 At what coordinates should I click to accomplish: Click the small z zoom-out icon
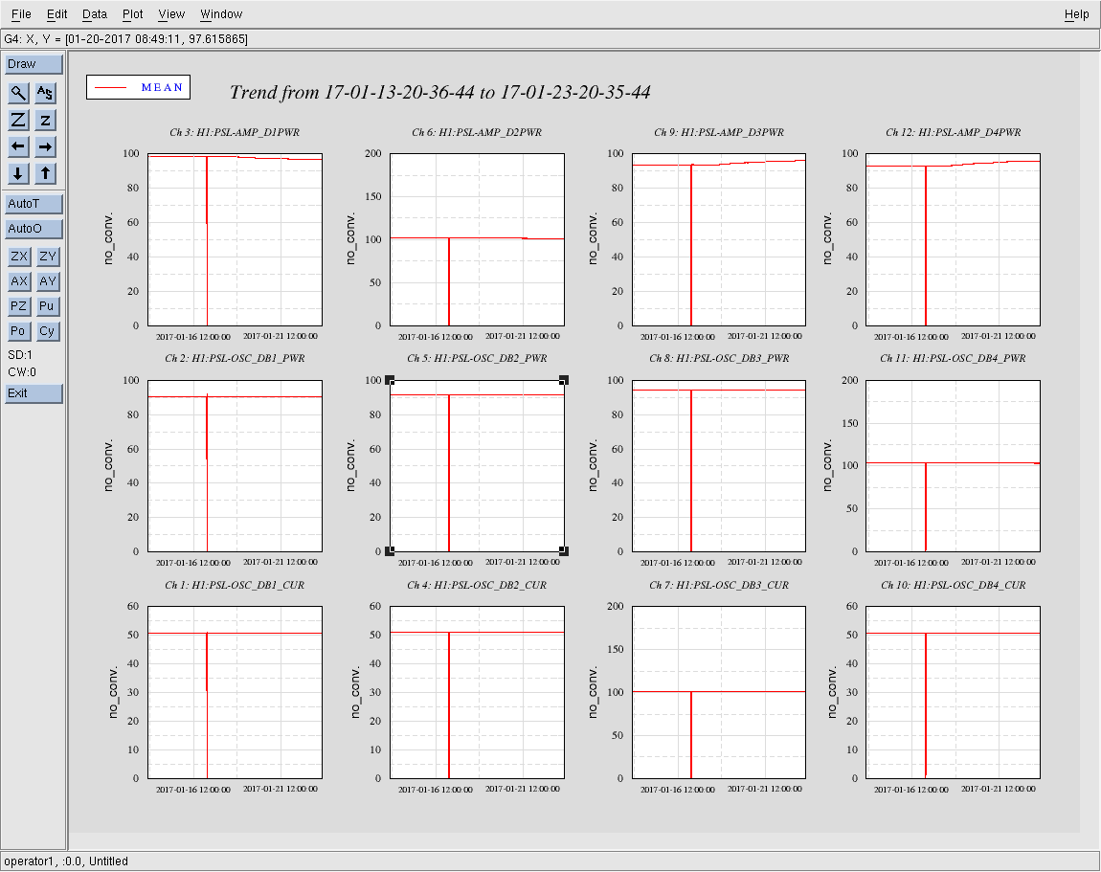click(45, 120)
